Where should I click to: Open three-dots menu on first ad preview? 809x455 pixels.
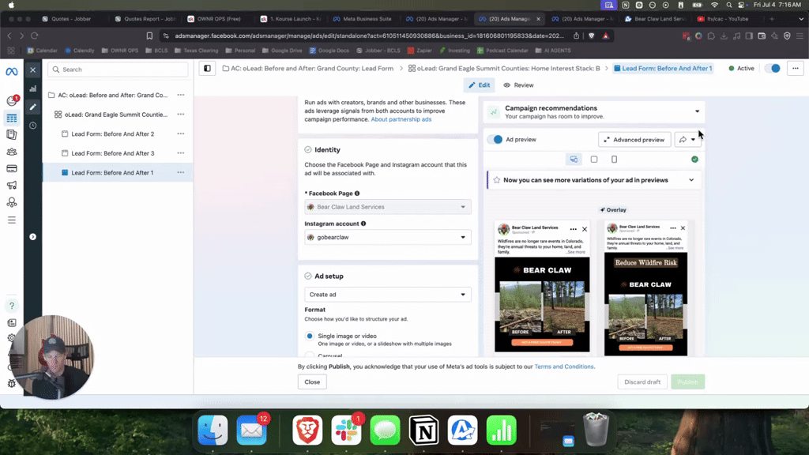click(574, 229)
